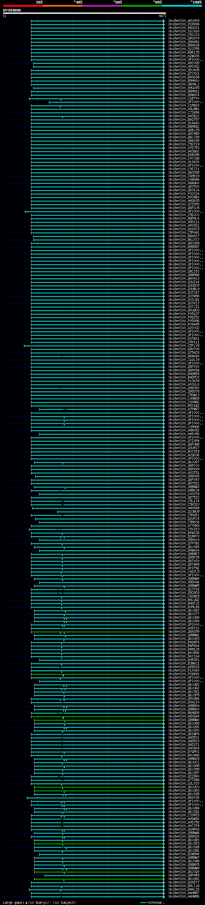The image size is (205, 905).
Task: Click hit UniRef100_A4RJR6
Action: coord(184,434)
